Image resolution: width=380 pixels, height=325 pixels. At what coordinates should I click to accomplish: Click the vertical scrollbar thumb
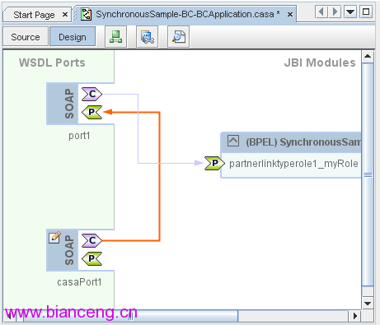tap(368, 174)
